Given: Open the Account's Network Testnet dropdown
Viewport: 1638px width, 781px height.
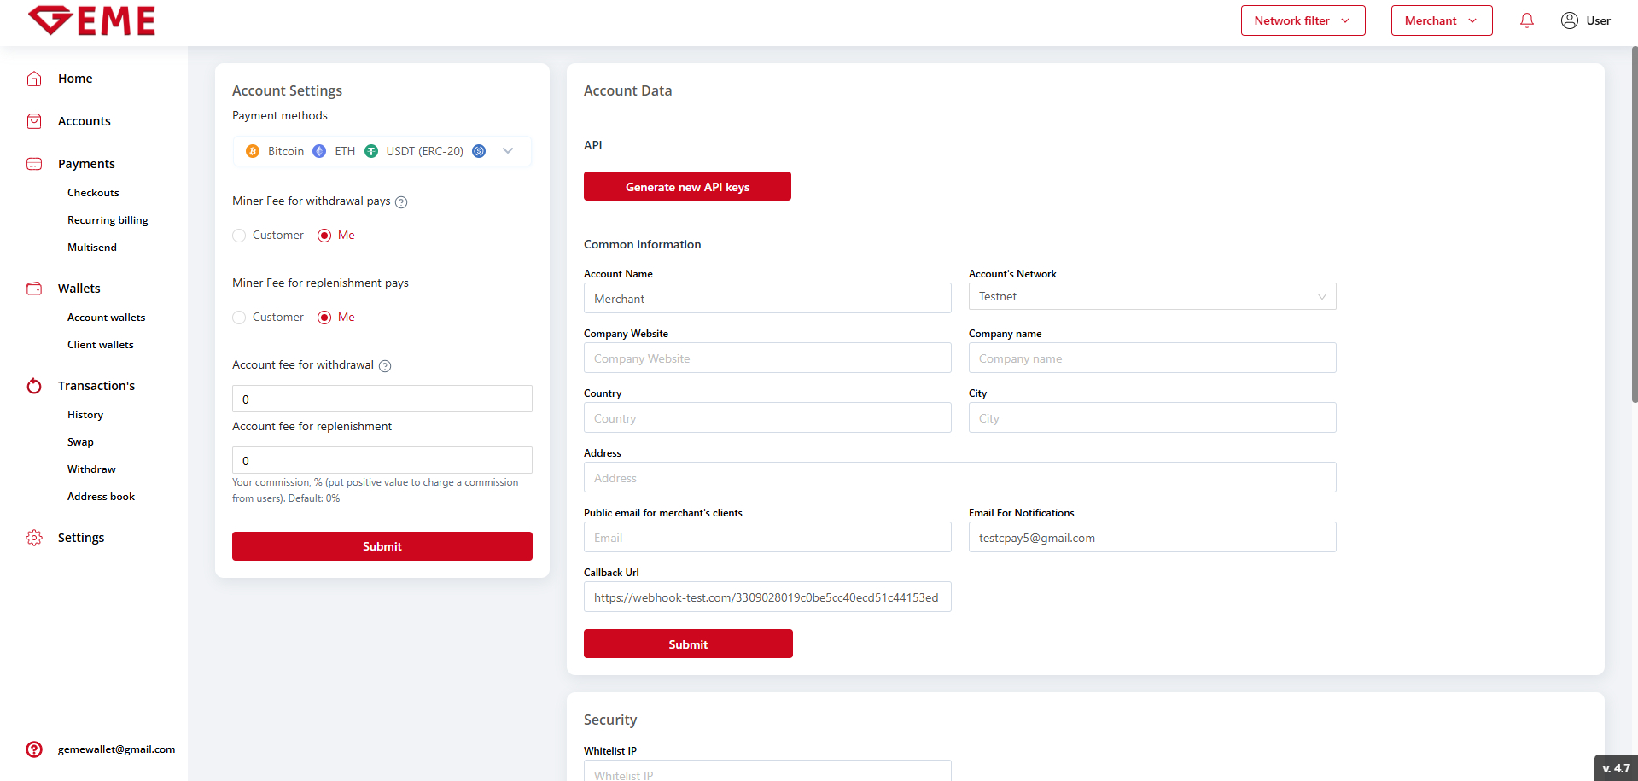Looking at the screenshot, I should (1151, 297).
